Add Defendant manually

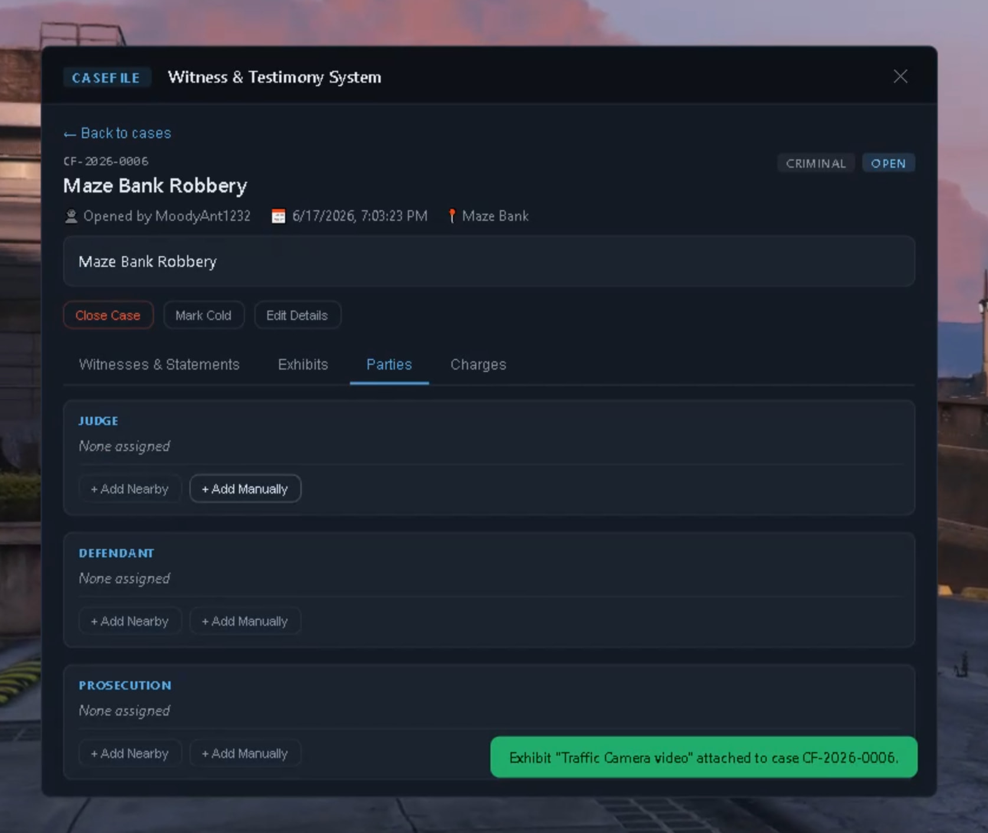tap(245, 622)
